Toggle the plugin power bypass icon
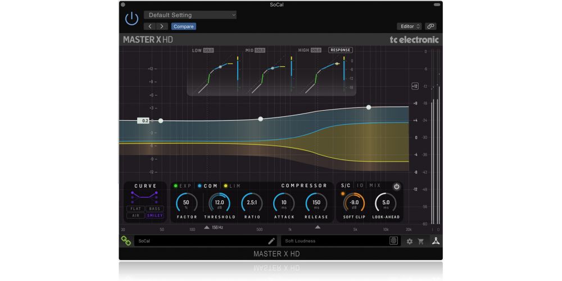Viewport: 562px width, 281px height. [132, 19]
